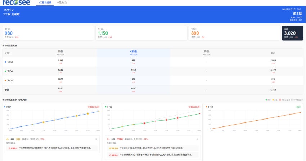Click the green OK badge on ライン3 chart
Viewport: 306px width, 161px height.
pyautogui.click(x=298, y=107)
